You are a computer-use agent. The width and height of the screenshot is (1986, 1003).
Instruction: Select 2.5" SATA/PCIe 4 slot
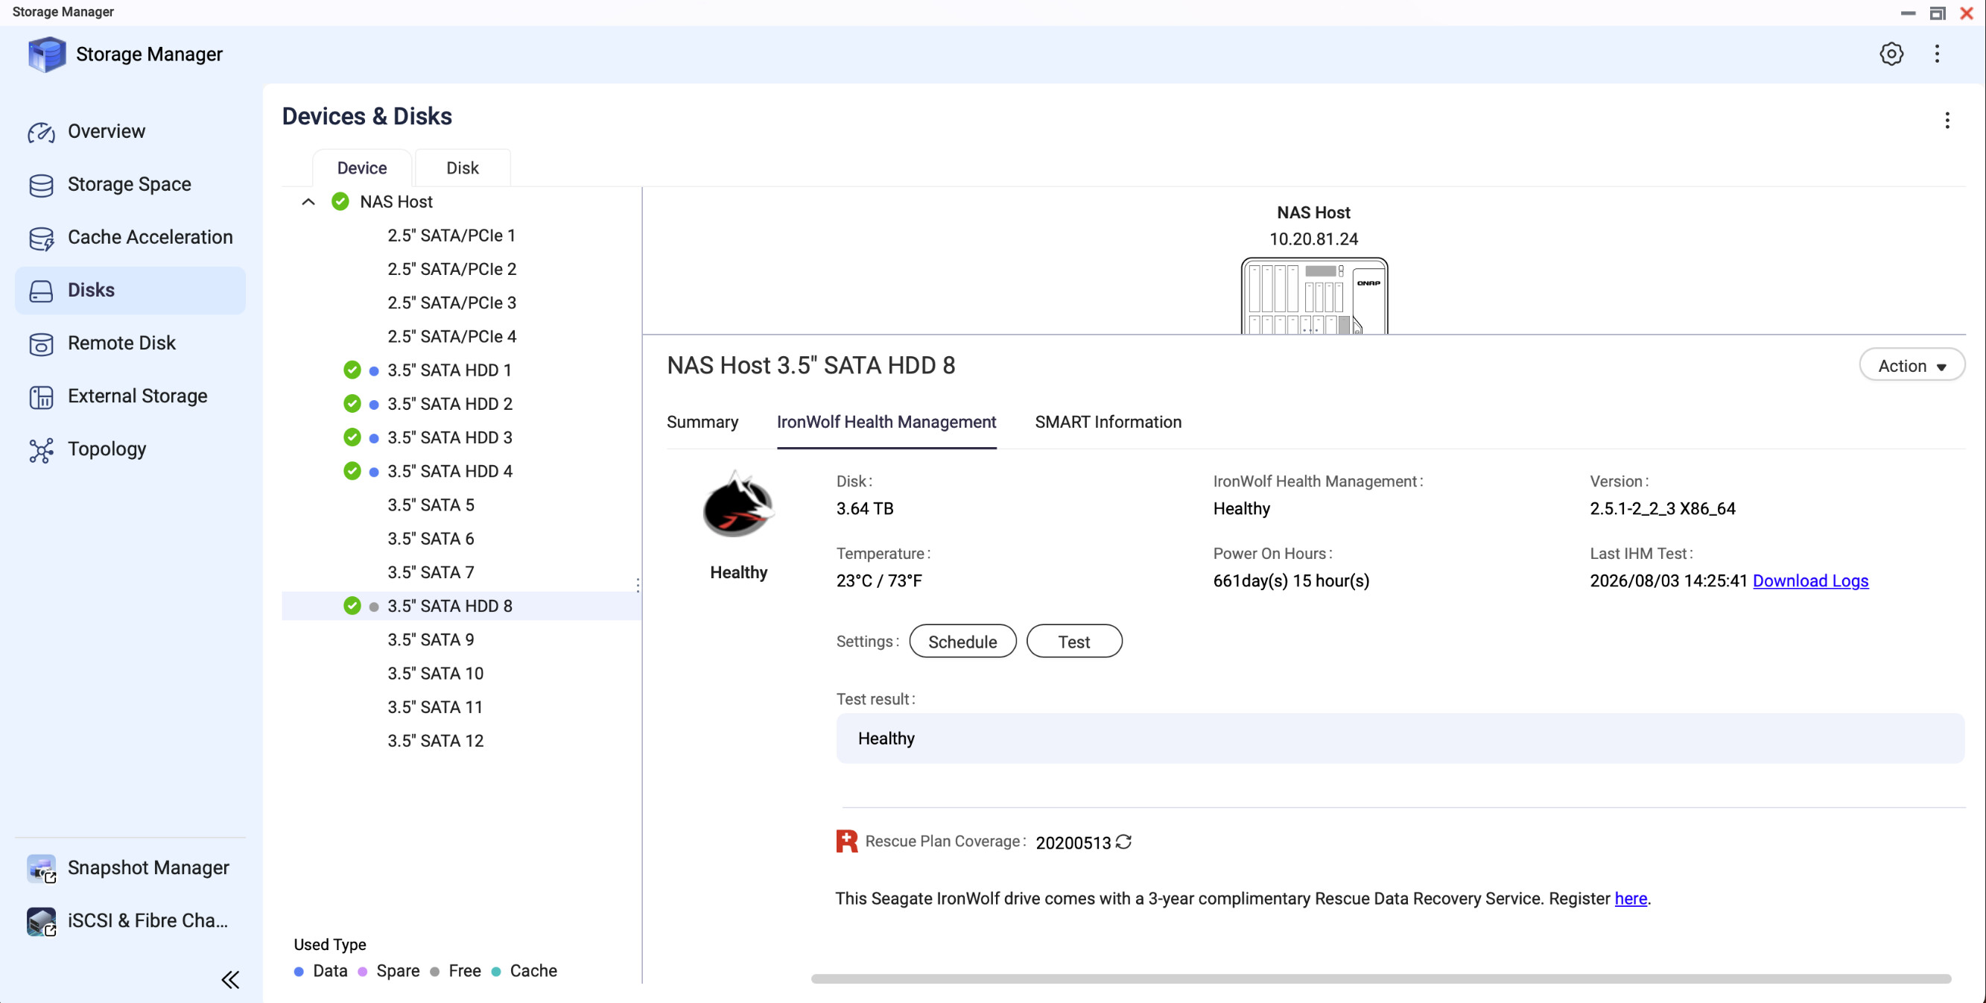pos(451,337)
